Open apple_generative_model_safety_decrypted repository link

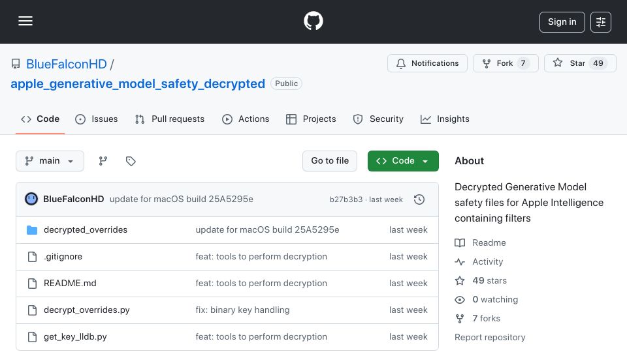pyautogui.click(x=138, y=83)
